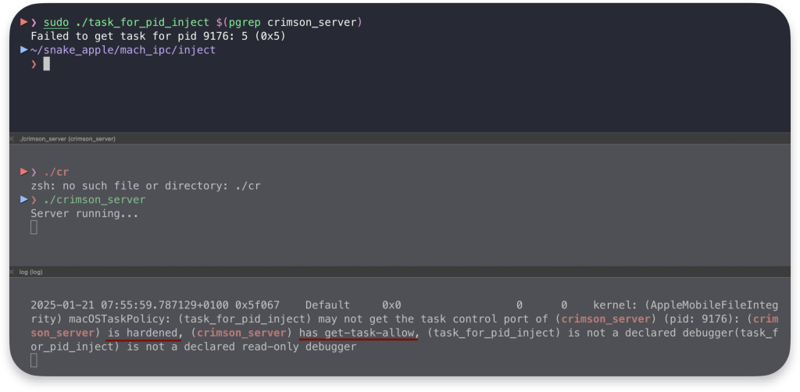This screenshot has height=392, width=800.
Task: Click the underlined 'is hardened' text
Action: (x=145, y=333)
